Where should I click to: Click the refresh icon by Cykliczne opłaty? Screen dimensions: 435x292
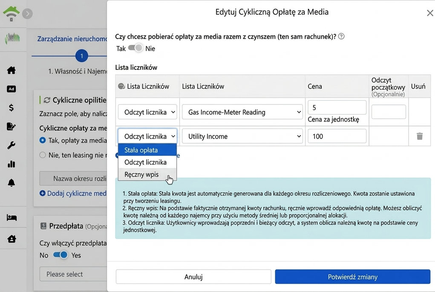[46, 100]
